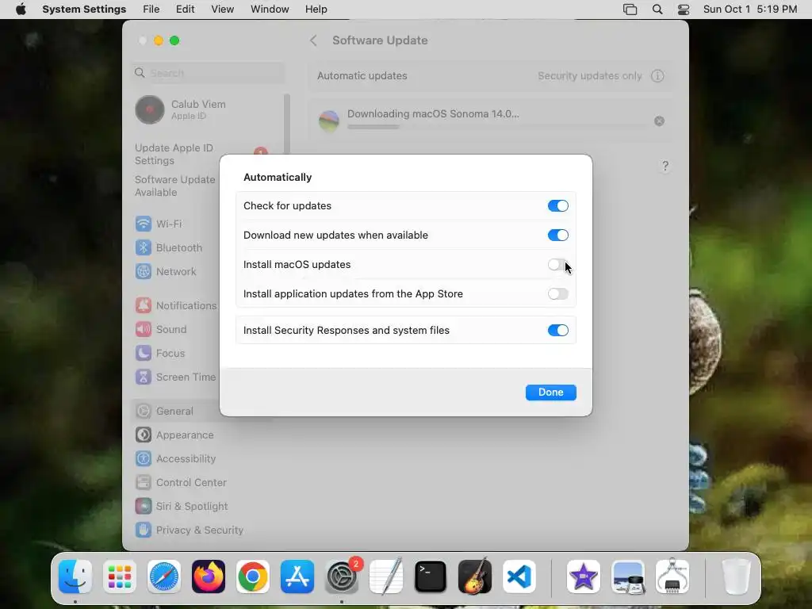Select Update Apple ID Settings
Image resolution: width=812 pixels, height=609 pixels.
click(x=174, y=154)
